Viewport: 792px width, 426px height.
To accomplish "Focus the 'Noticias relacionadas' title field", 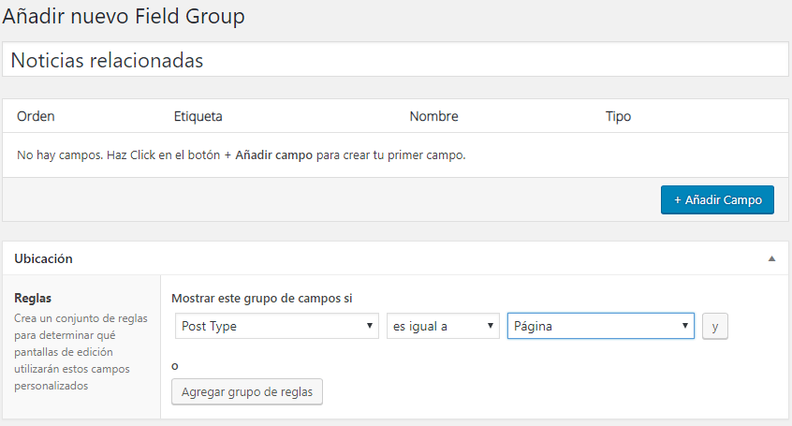I will (x=395, y=60).
